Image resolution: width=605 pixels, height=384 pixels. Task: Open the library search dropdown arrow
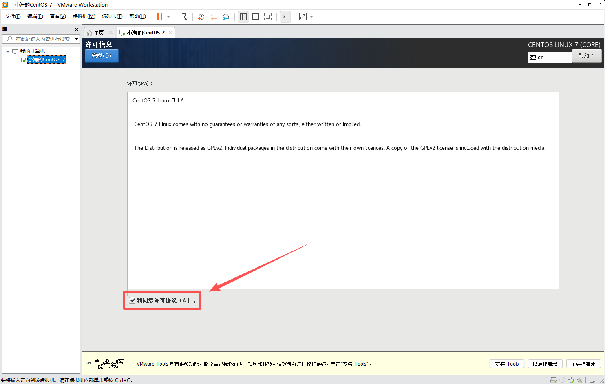77,39
